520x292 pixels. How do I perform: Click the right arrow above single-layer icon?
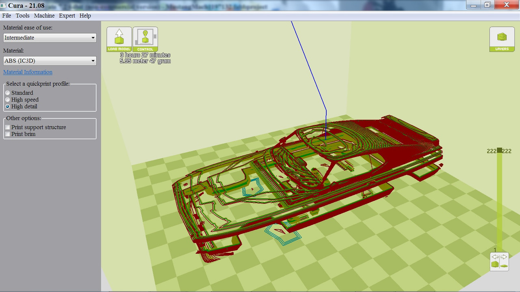[x=504, y=257]
